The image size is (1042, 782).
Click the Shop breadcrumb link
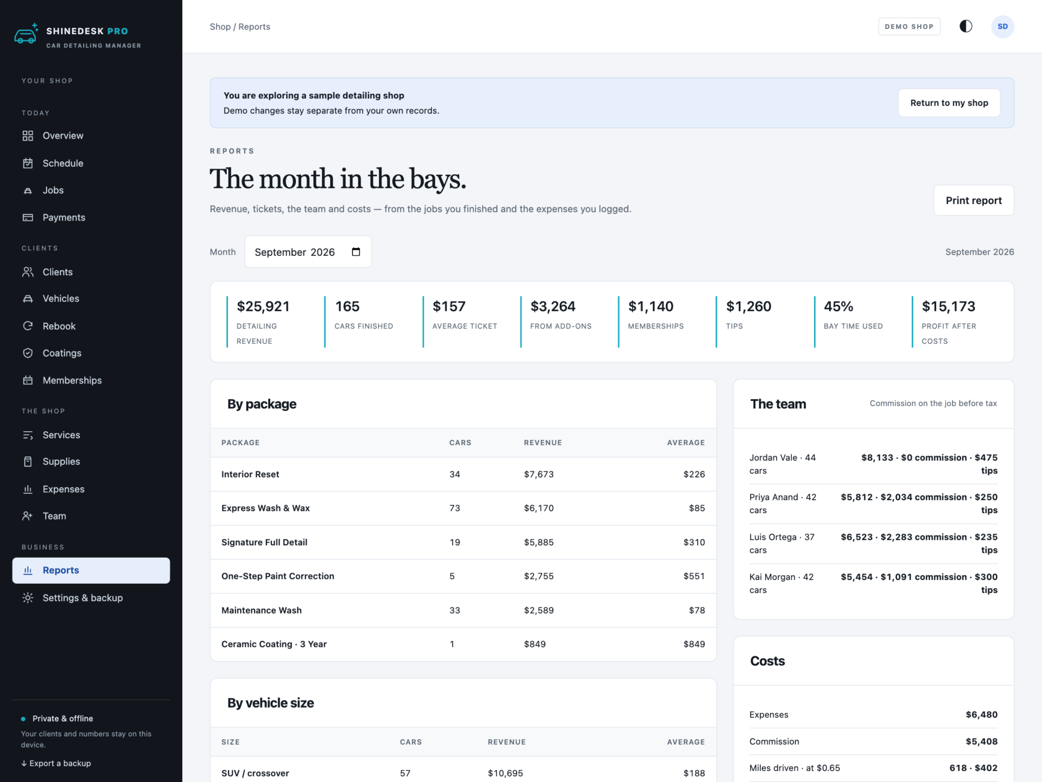tap(220, 27)
